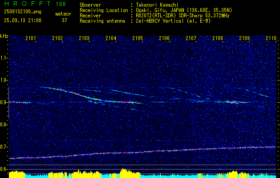
Task: Click the meteor label
Action: pyautogui.click(x=63, y=14)
